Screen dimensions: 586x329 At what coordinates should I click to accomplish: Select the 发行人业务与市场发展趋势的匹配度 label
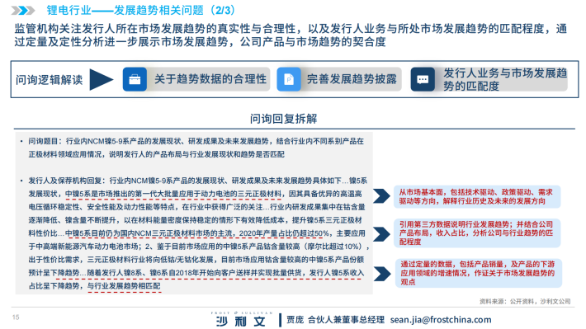(505, 79)
